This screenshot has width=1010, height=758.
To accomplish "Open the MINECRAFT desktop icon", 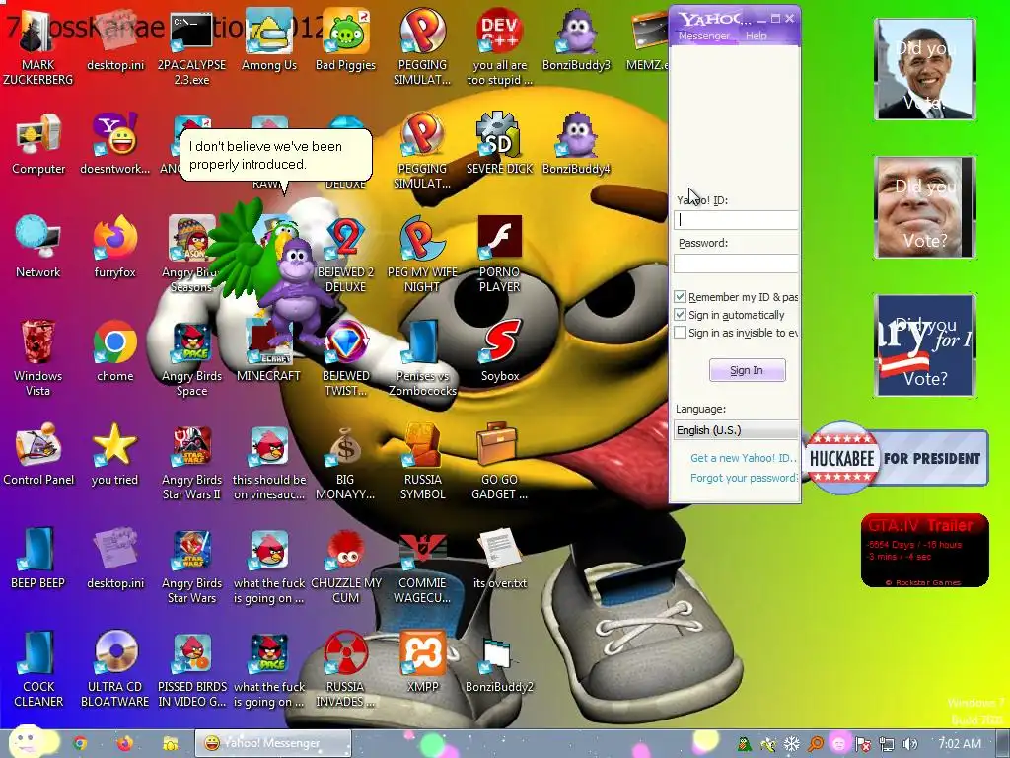I will (x=268, y=351).
